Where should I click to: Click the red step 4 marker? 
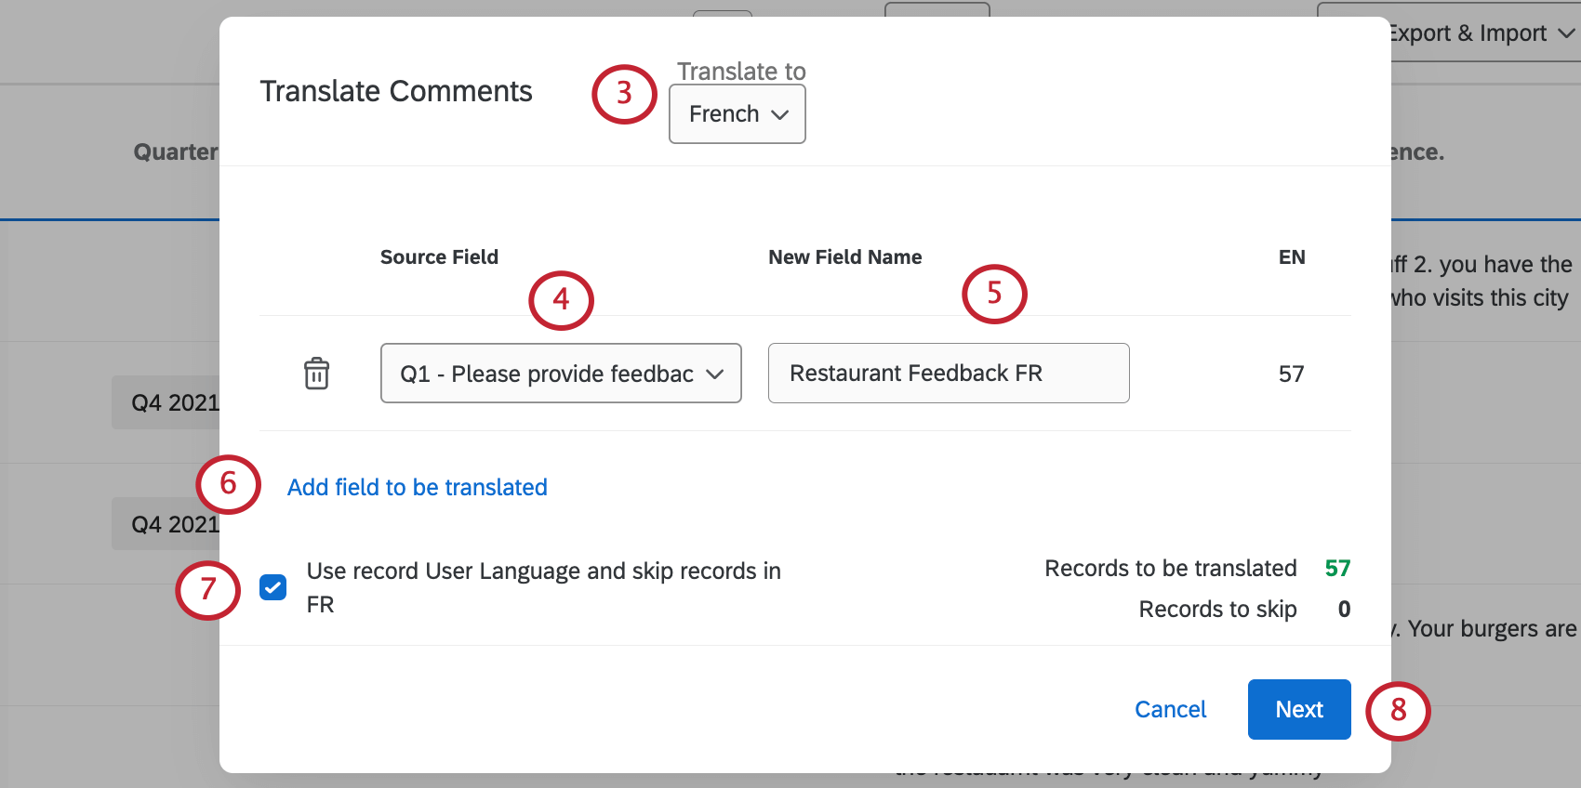point(561,300)
